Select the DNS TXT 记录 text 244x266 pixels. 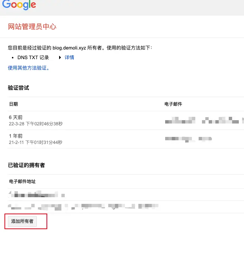(x=33, y=58)
